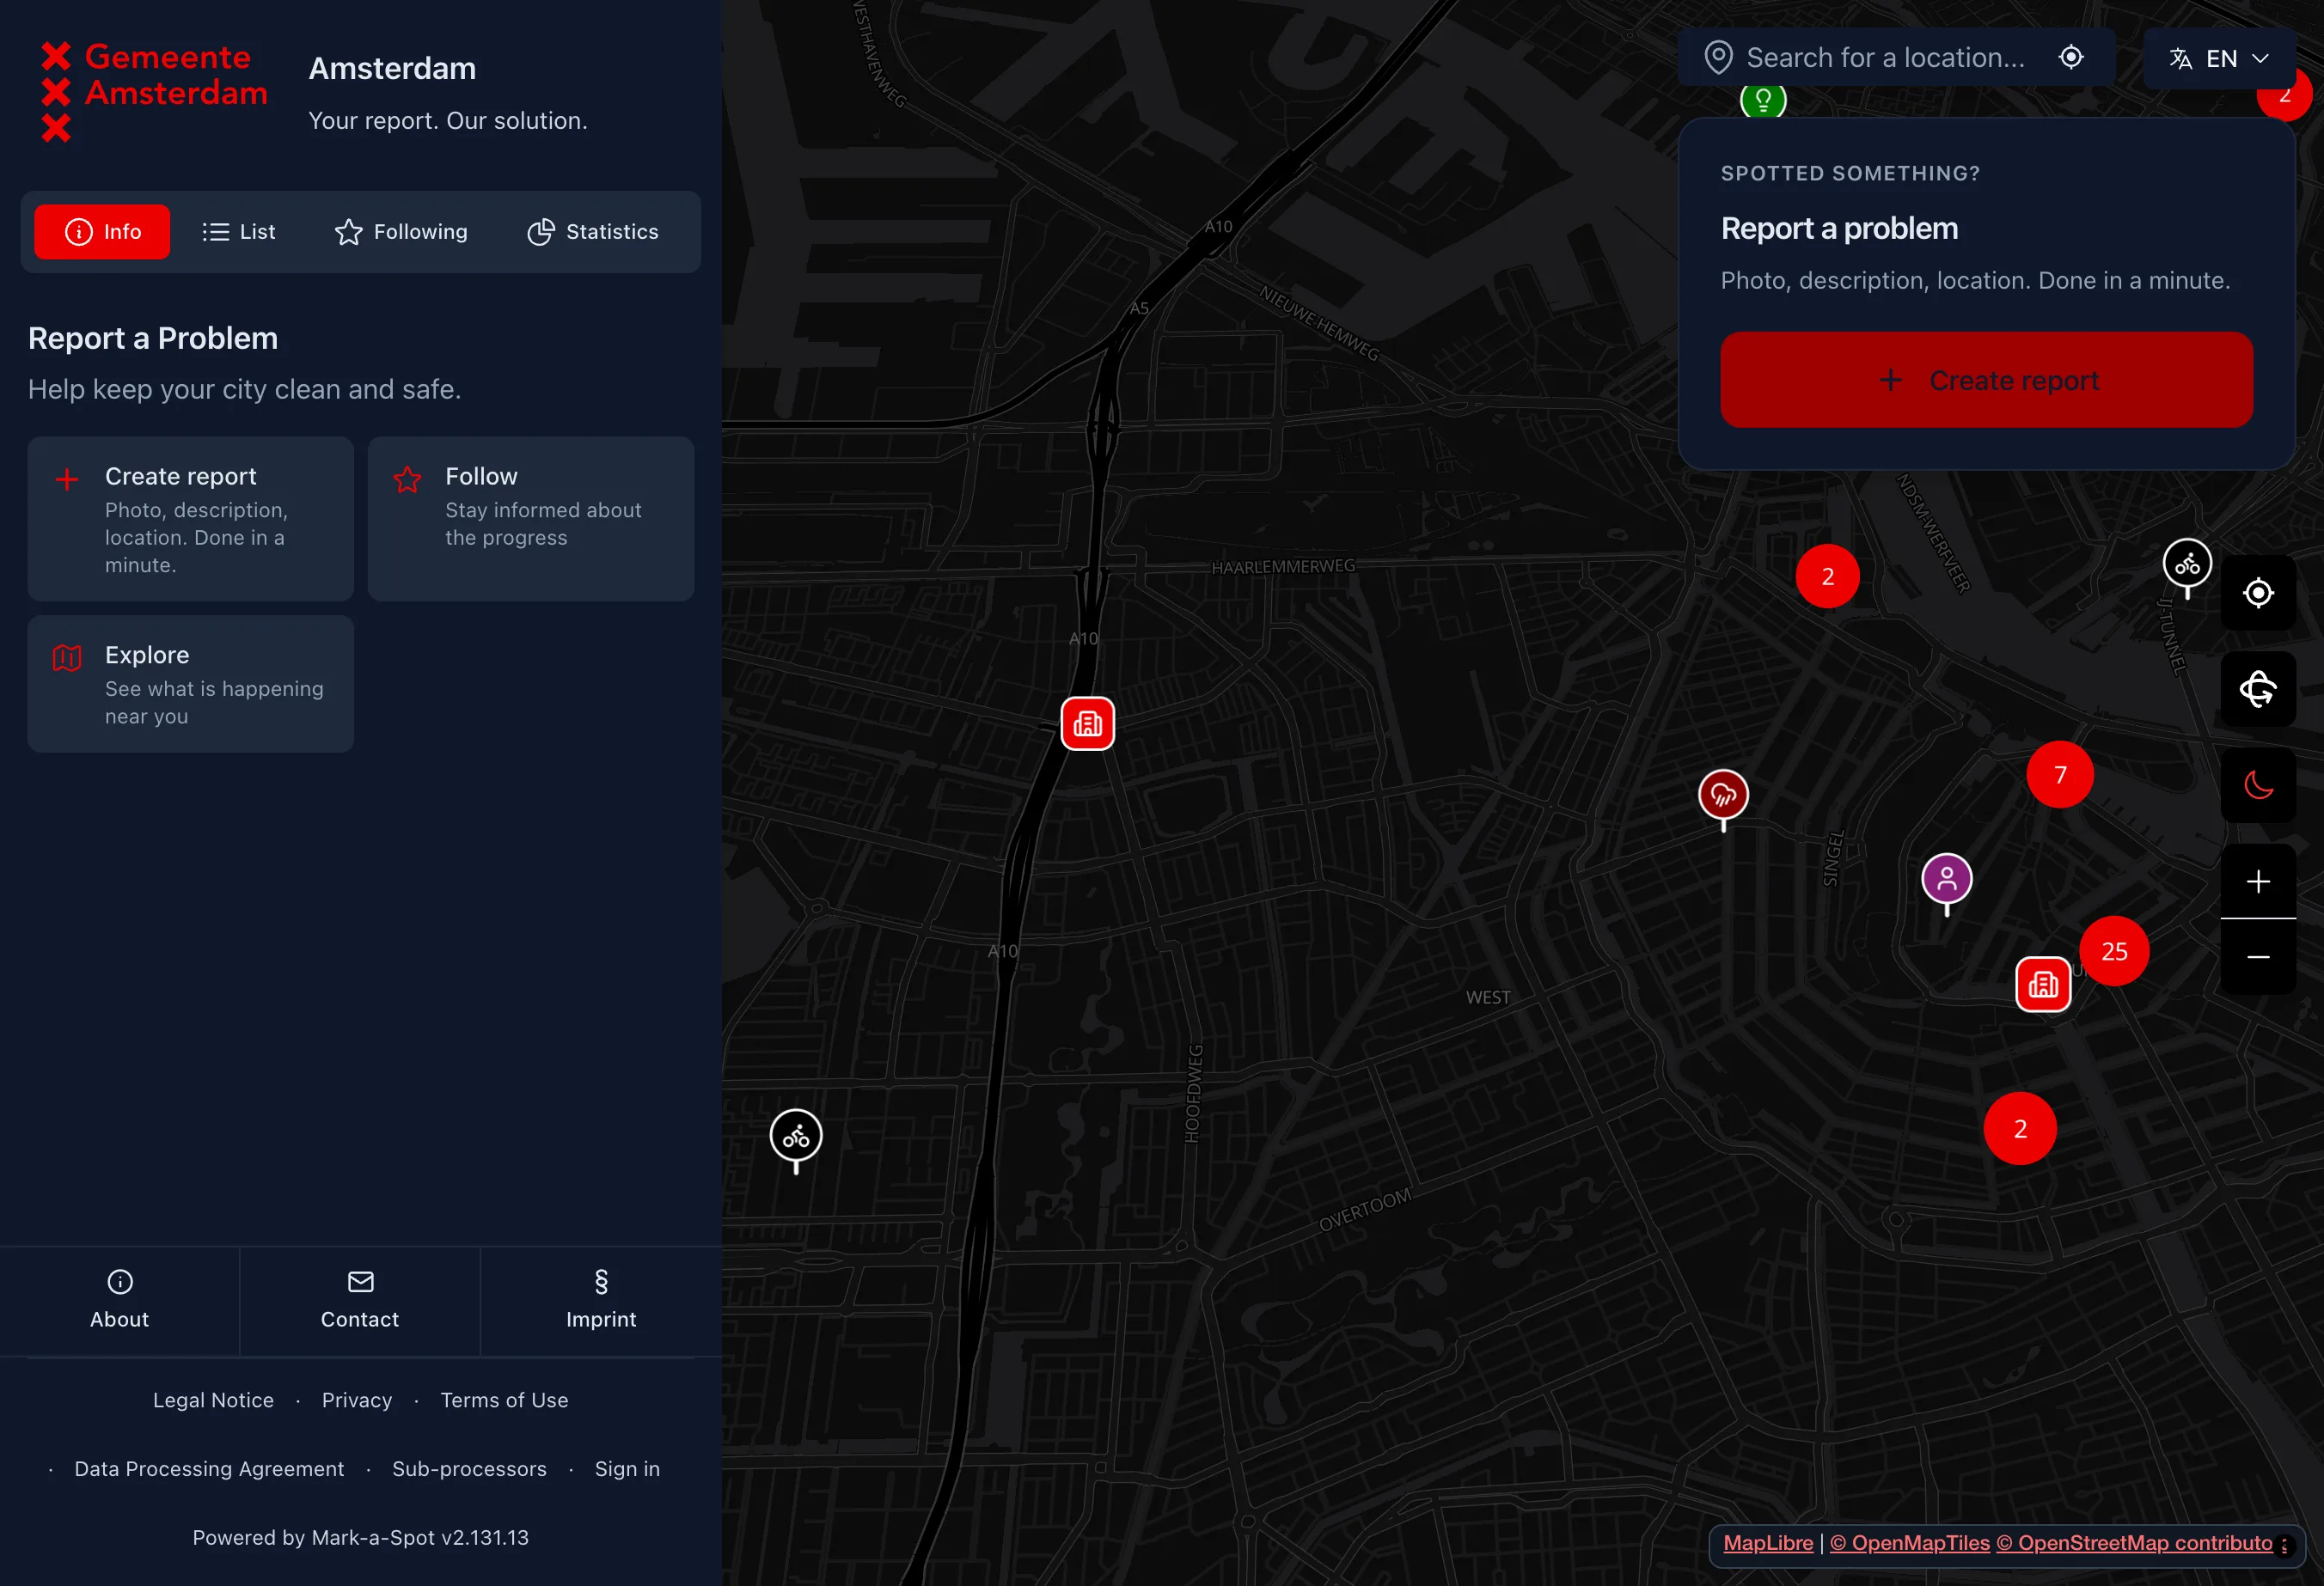
Task: Open the OpenMapTiles attribution link
Action: pyautogui.click(x=1909, y=1543)
